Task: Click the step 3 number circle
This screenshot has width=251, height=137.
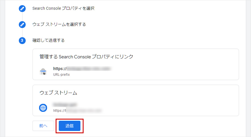Action: point(22,41)
